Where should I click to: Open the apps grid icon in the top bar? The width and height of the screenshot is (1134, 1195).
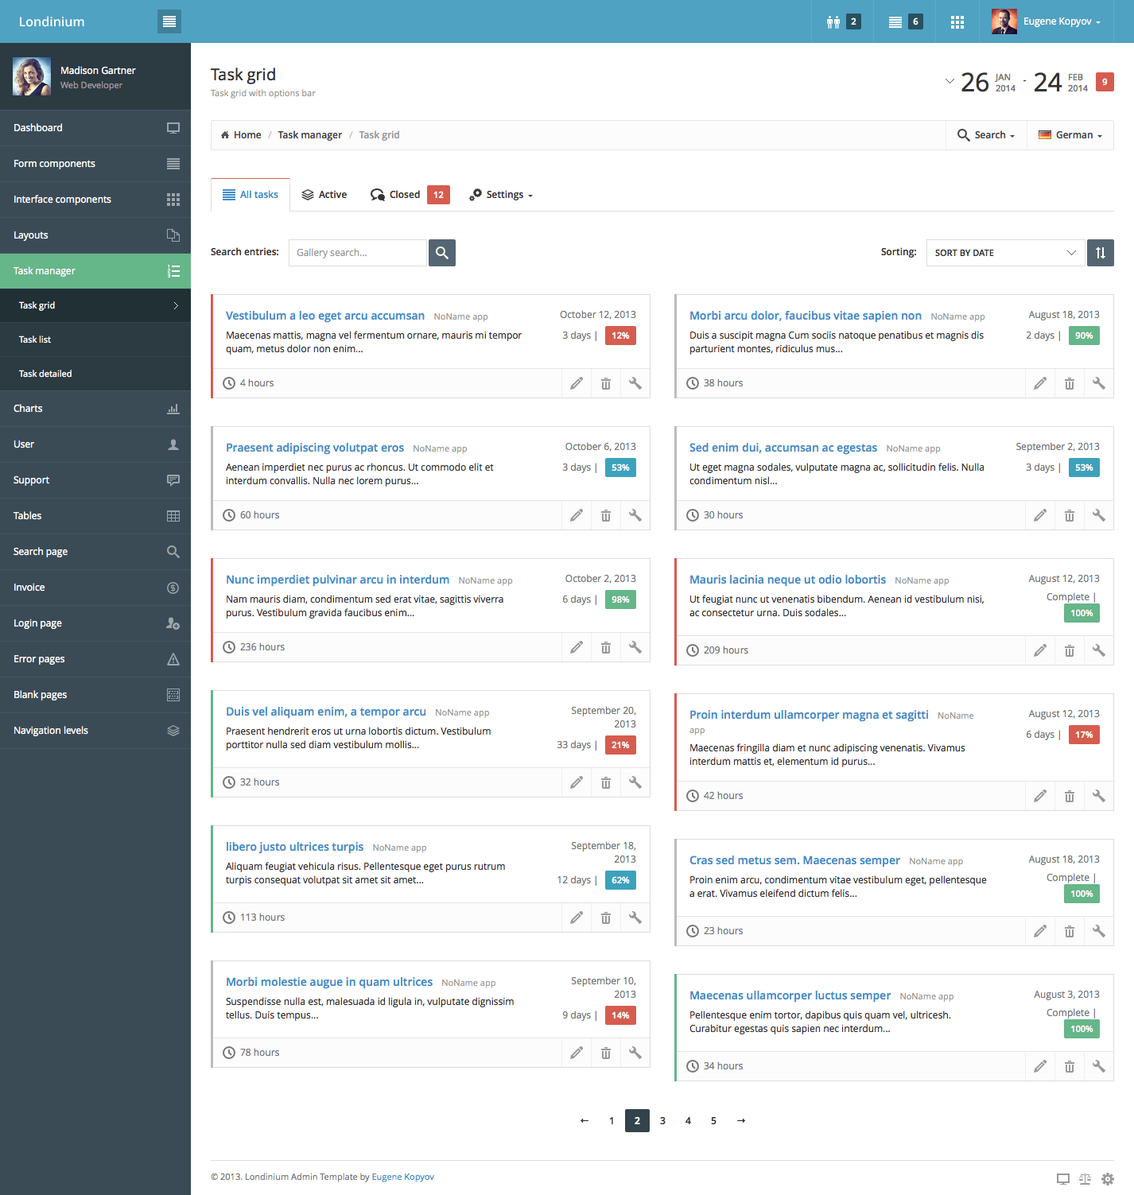click(x=957, y=21)
